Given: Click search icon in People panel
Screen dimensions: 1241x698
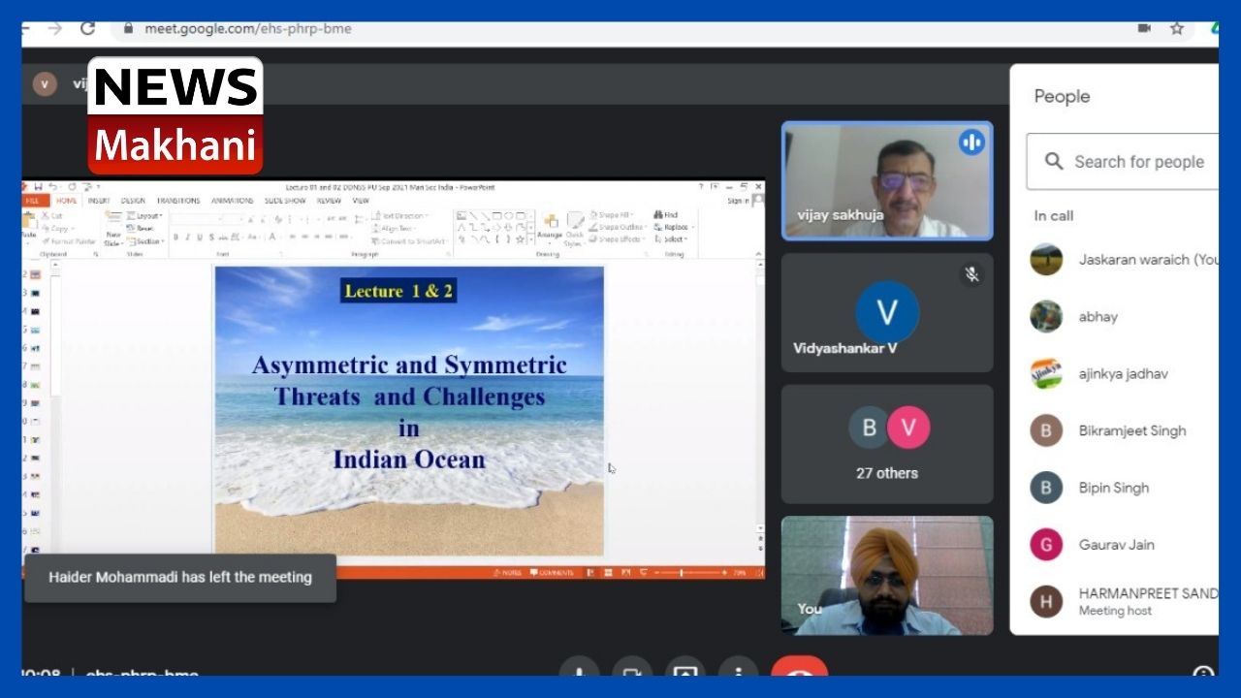Looking at the screenshot, I should [x=1054, y=162].
